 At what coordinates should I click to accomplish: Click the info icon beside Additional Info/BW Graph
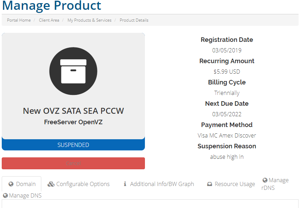(125, 184)
